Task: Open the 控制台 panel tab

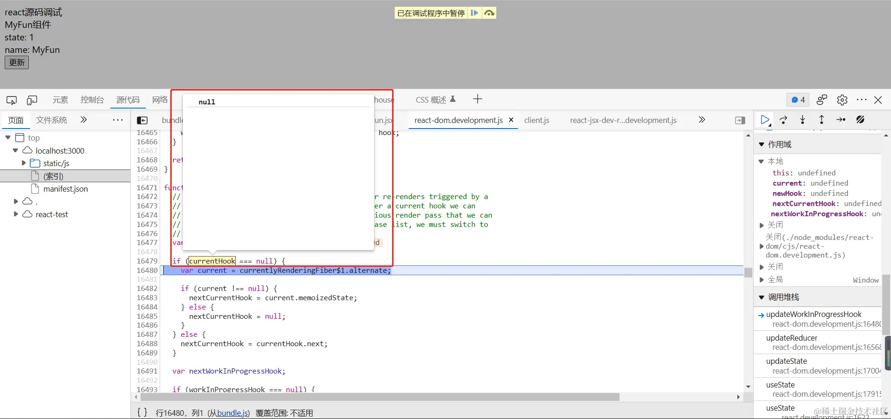Action: tap(92, 100)
